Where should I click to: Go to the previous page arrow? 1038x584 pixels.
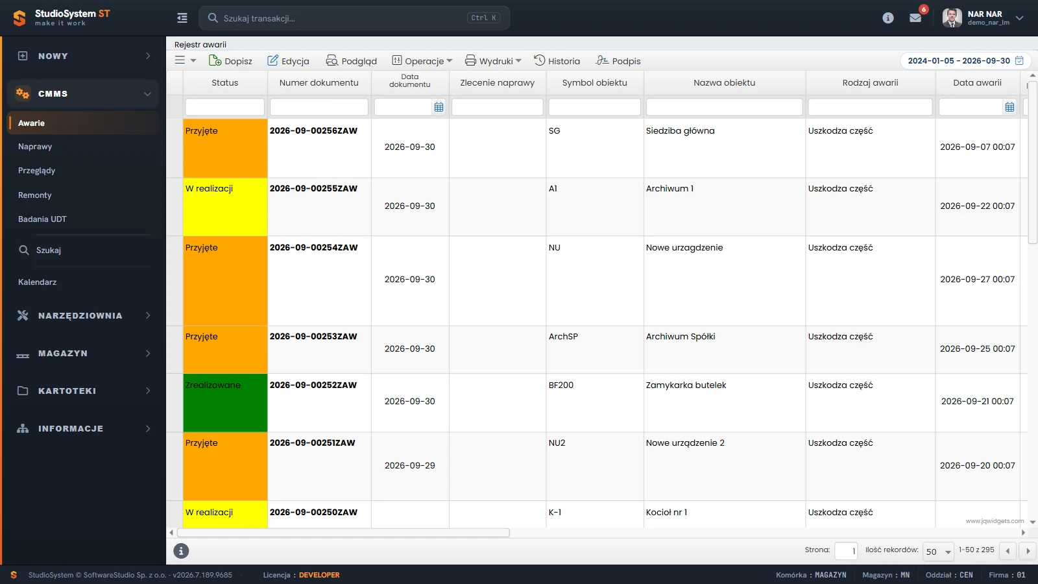click(1008, 551)
